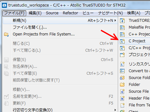Image resolution: width=150 pixels, height=112 pixels.
Task: Click the TrueSTORE download icon
Action: click(122, 21)
